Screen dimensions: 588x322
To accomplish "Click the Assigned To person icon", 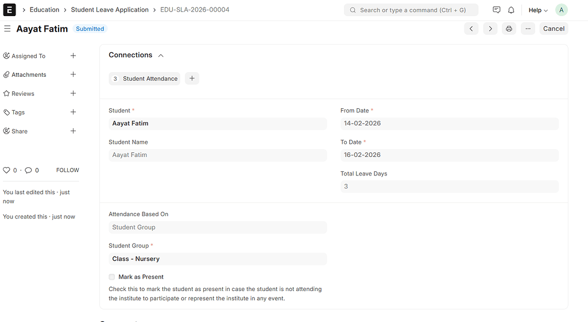I will [6, 56].
